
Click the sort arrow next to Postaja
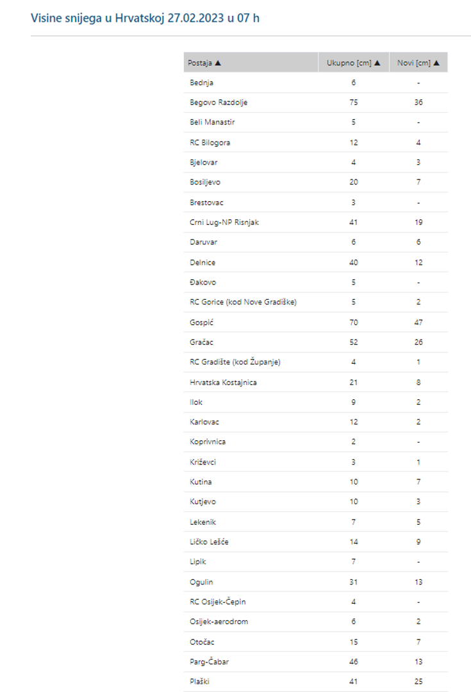(x=218, y=63)
